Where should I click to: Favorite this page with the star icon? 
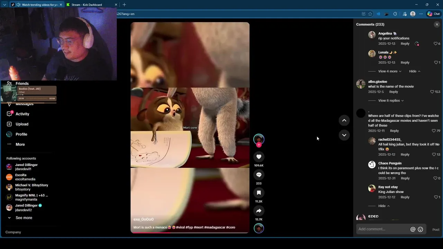tap(370, 14)
